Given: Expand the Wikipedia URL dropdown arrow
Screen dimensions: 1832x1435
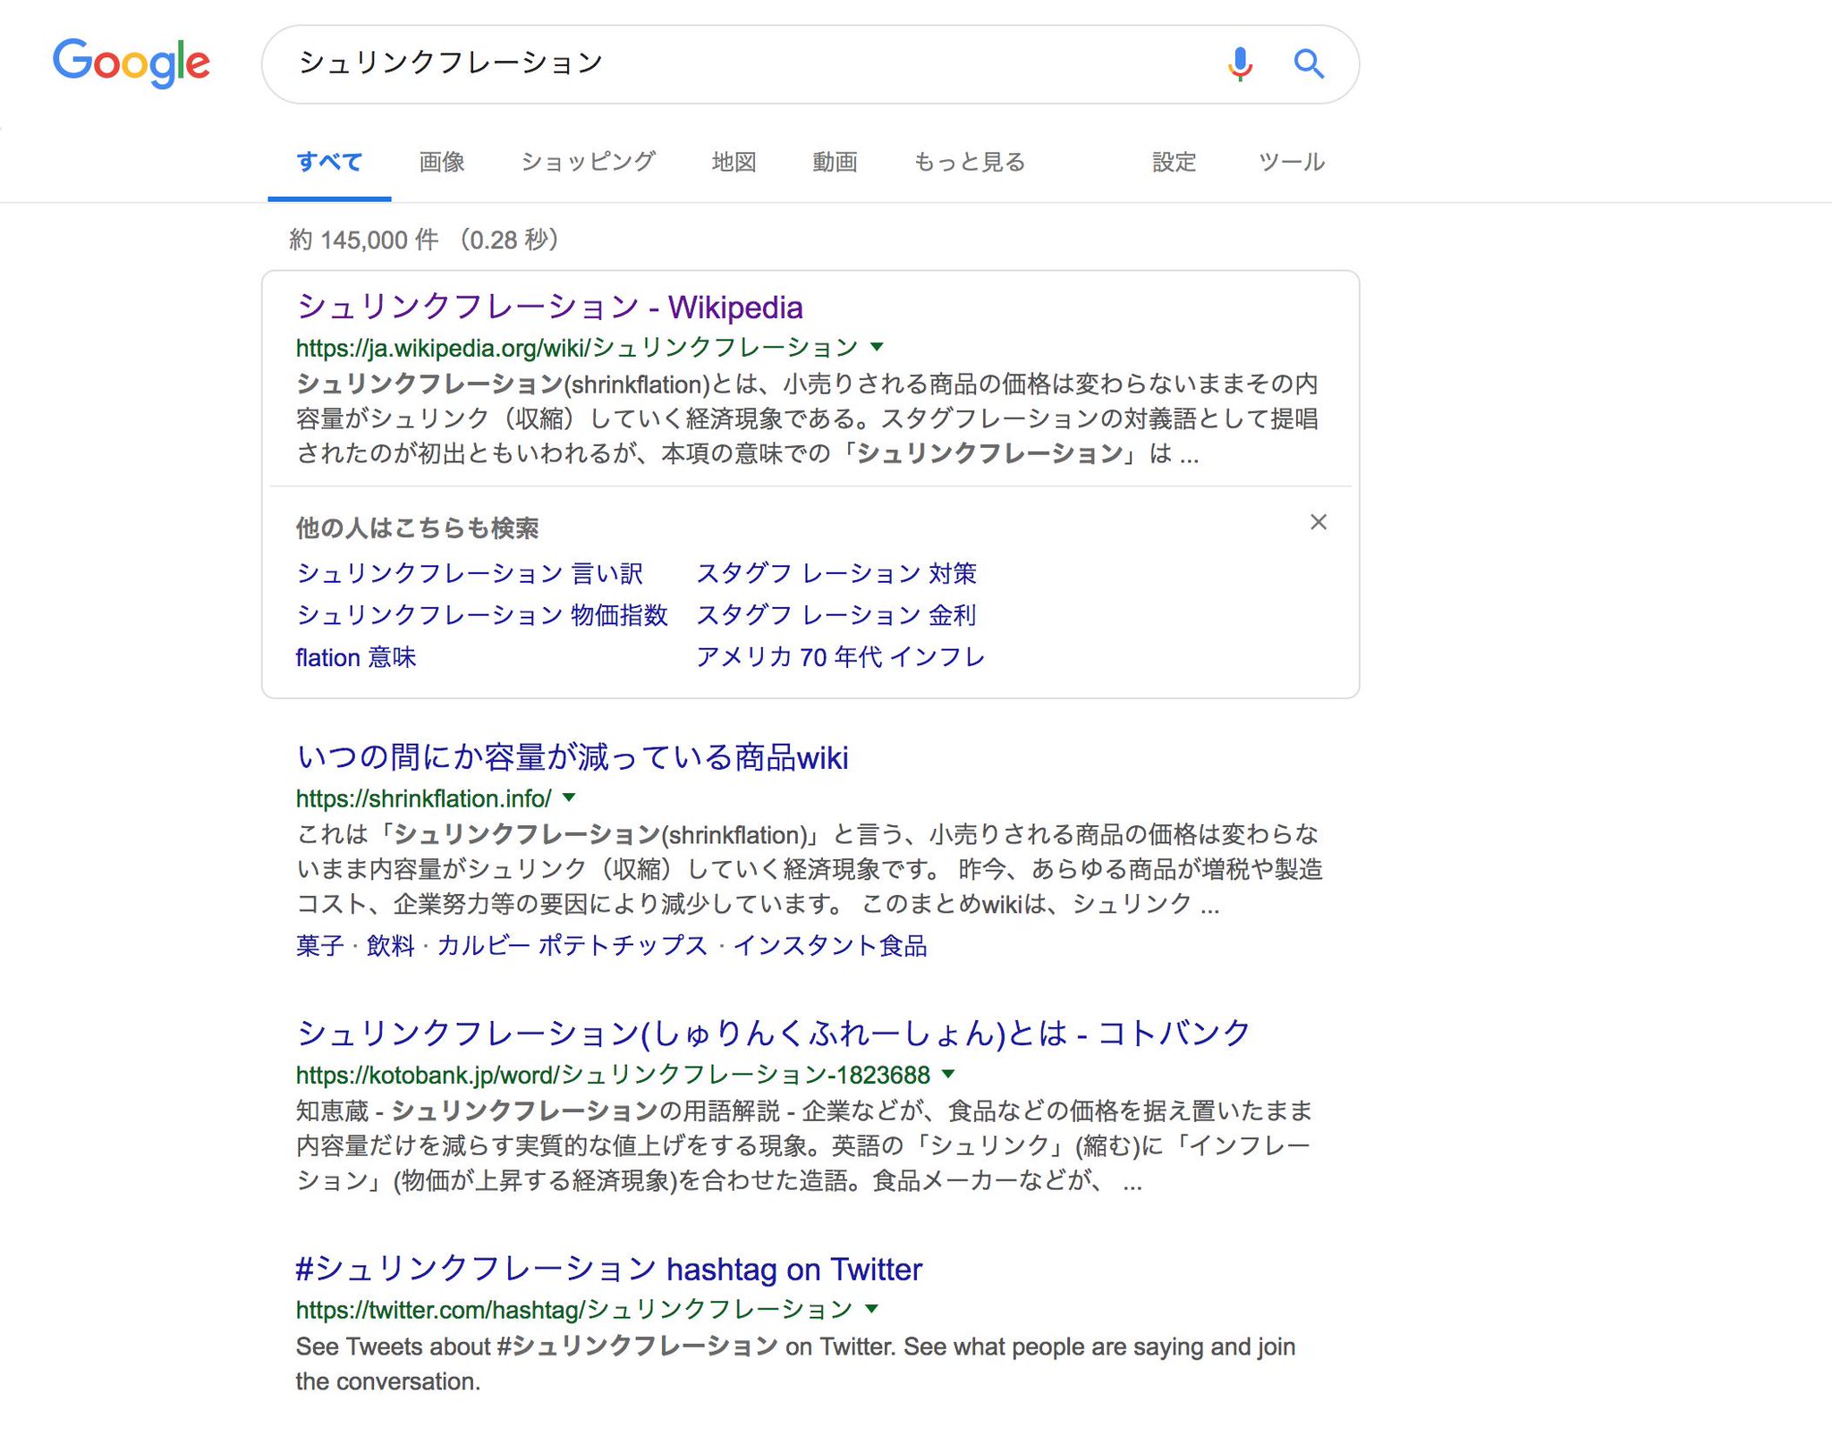Looking at the screenshot, I should (878, 347).
